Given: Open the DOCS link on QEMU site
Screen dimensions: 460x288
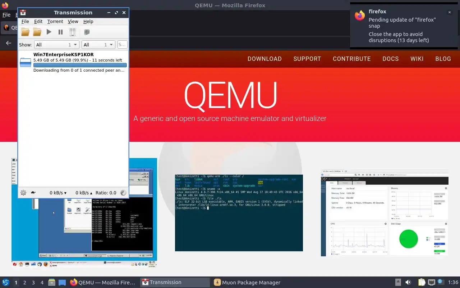Looking at the screenshot, I should click(391, 59).
